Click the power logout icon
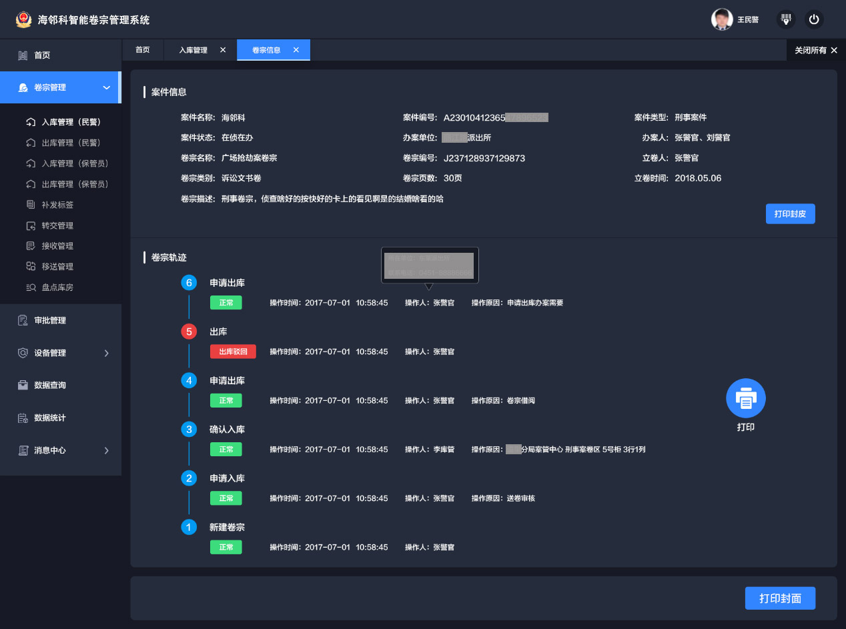Image resolution: width=846 pixels, height=629 pixels. (x=813, y=19)
